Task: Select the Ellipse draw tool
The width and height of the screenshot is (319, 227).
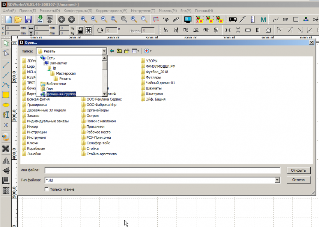Action: (6, 105)
